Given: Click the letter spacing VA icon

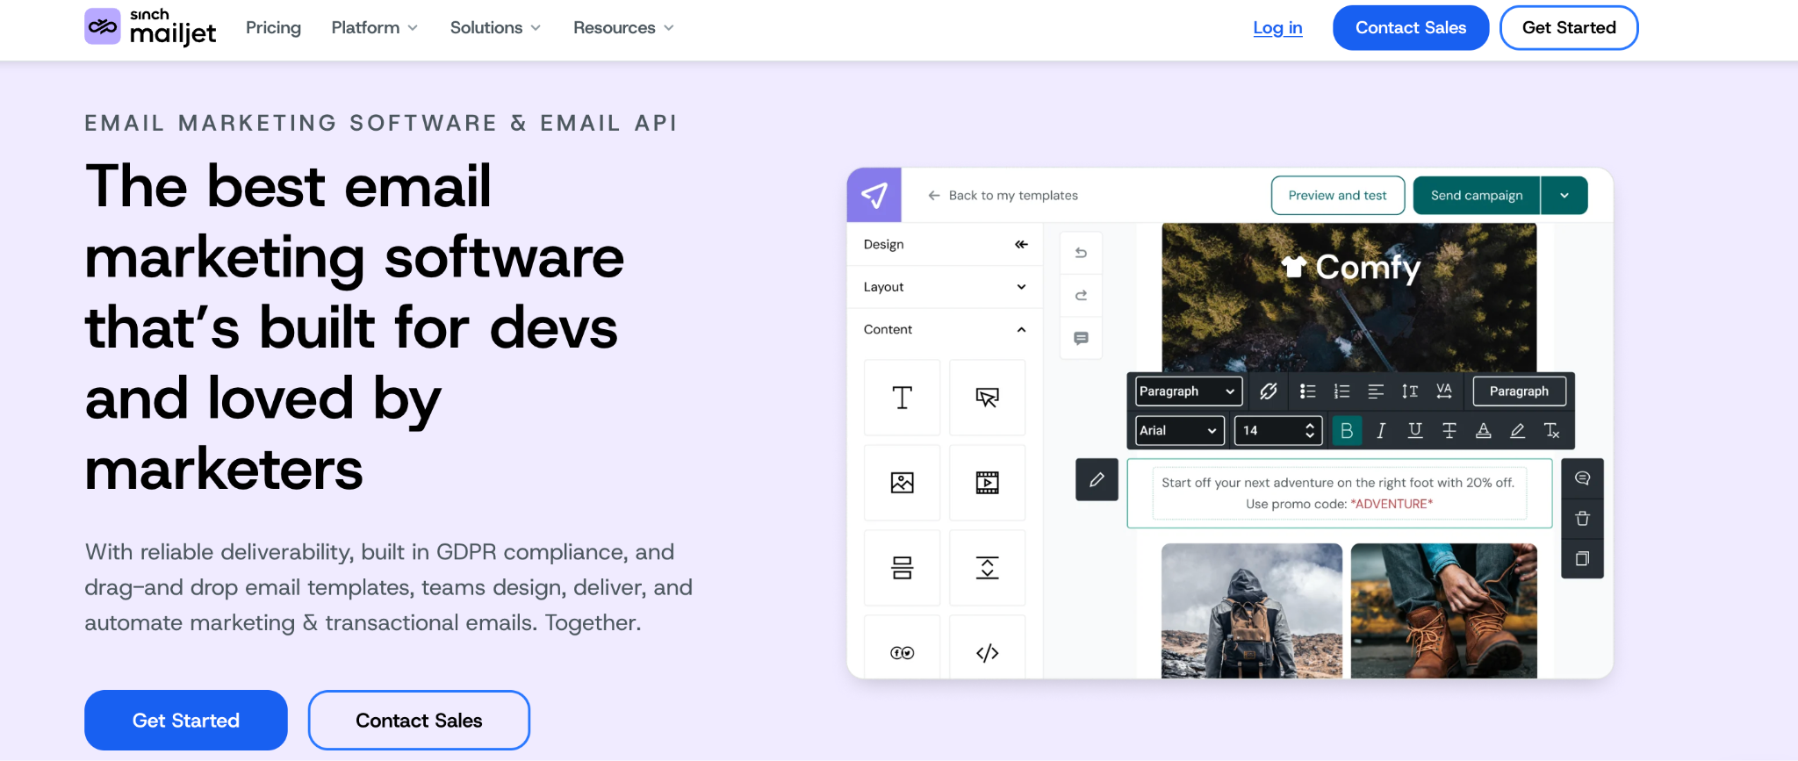Looking at the screenshot, I should tap(1444, 391).
